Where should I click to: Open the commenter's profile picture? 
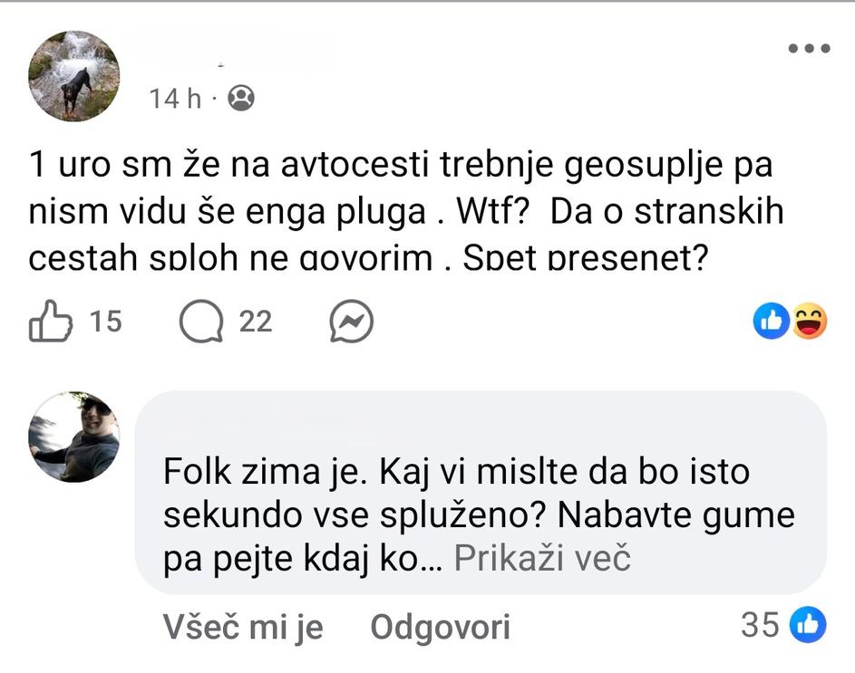[73, 437]
